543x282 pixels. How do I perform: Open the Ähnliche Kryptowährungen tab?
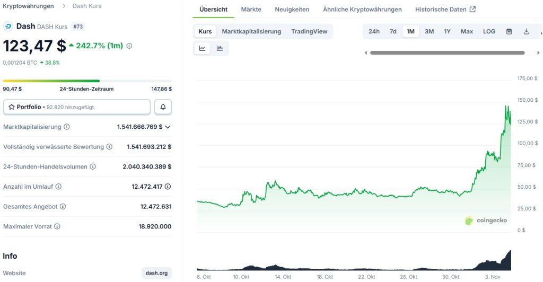click(362, 10)
